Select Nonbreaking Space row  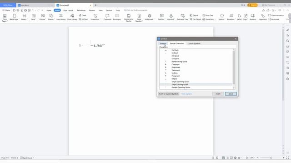(196, 62)
